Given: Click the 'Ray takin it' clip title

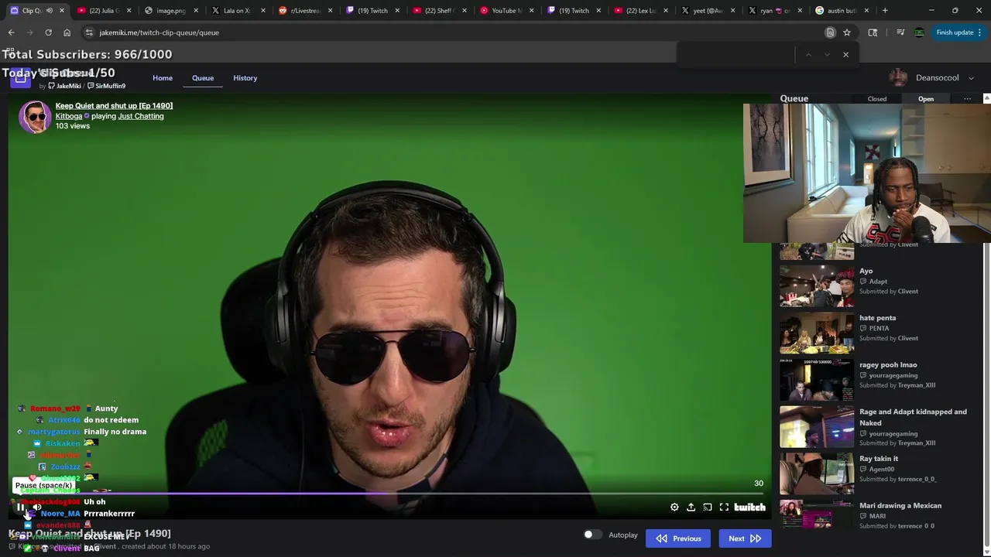Looking at the screenshot, I should [879, 459].
